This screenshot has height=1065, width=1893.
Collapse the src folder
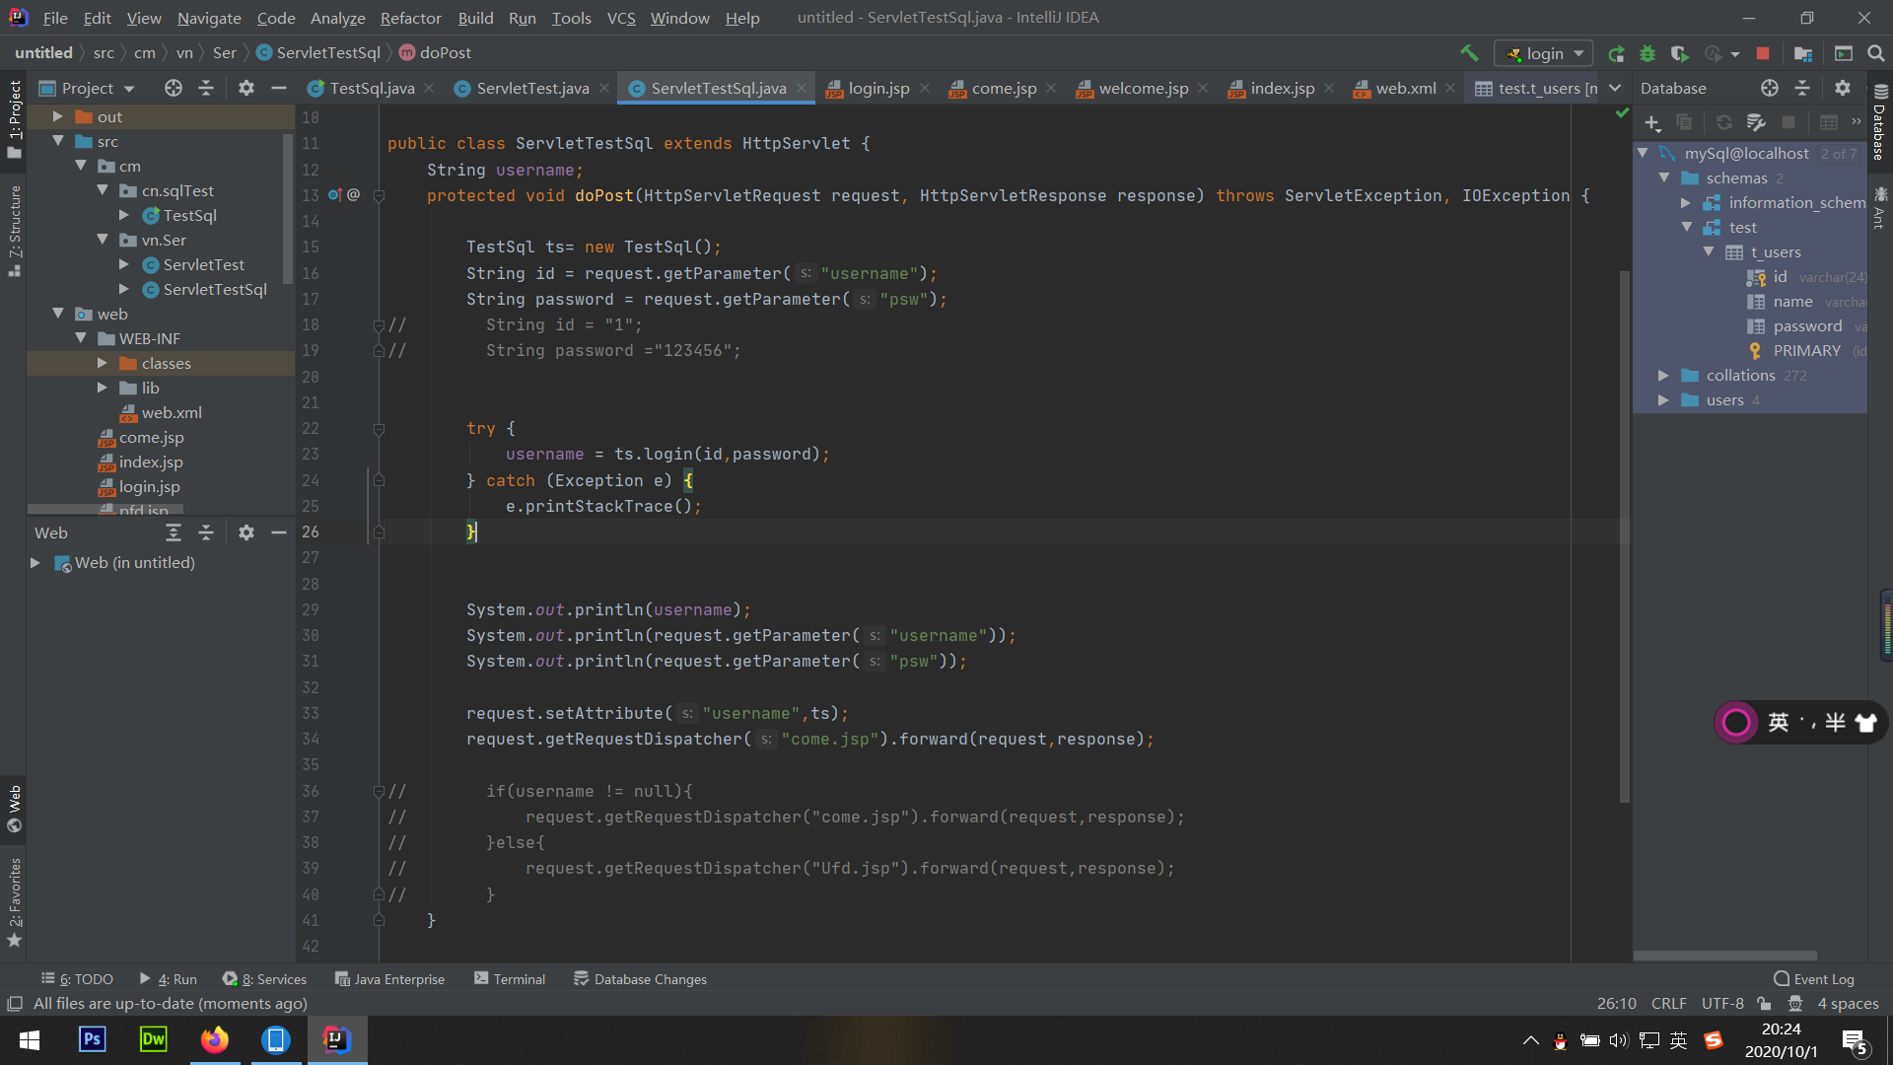point(58,141)
